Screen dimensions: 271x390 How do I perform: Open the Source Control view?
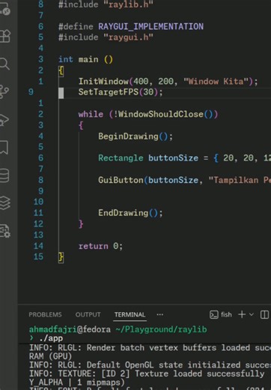tap(4, 91)
